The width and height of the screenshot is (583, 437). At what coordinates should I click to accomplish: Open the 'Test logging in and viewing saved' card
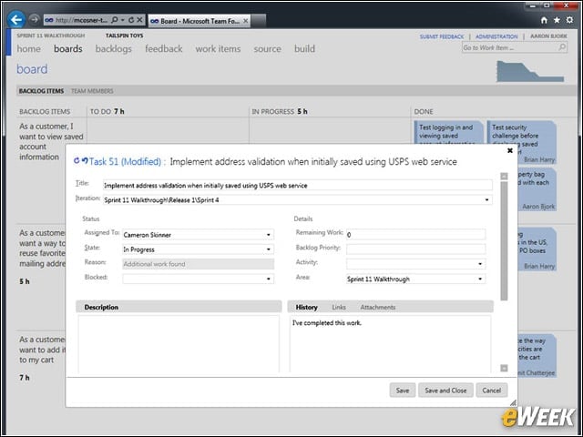click(448, 133)
